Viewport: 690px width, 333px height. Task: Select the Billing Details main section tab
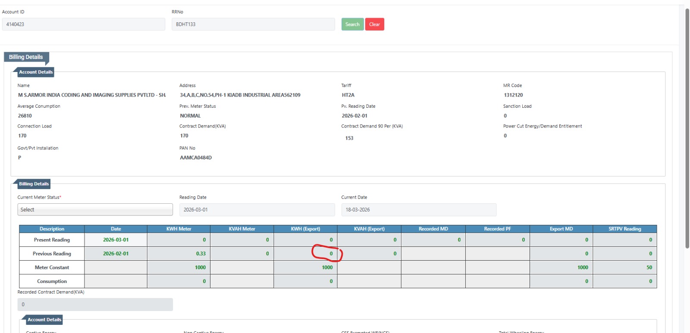point(26,57)
